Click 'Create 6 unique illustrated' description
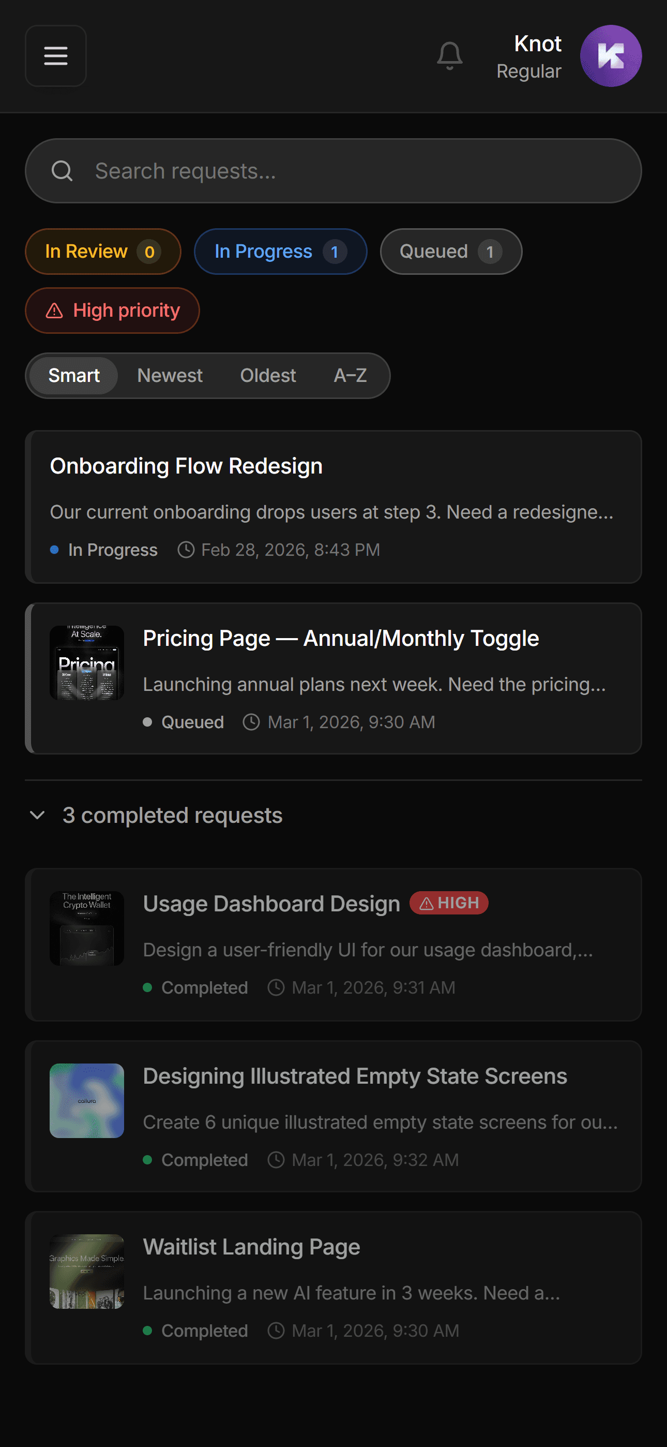This screenshot has width=667, height=1447. click(x=380, y=1122)
